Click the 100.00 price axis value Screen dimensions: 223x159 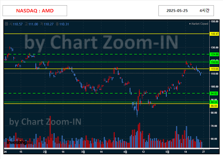click(x=215, y=86)
